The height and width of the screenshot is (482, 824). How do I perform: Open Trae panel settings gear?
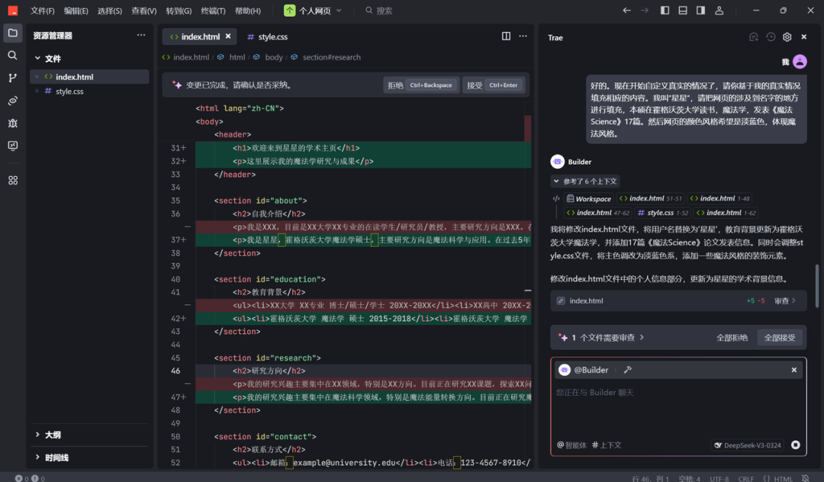click(787, 37)
